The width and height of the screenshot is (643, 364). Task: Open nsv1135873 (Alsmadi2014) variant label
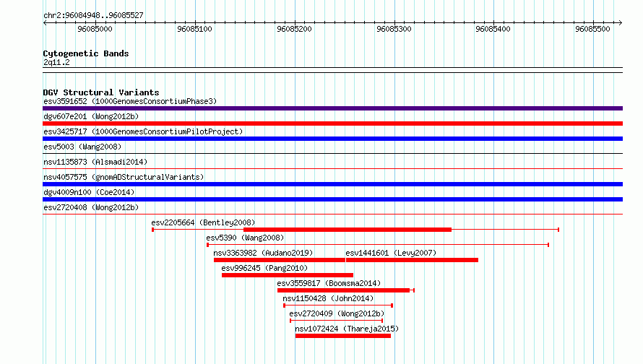coord(95,162)
